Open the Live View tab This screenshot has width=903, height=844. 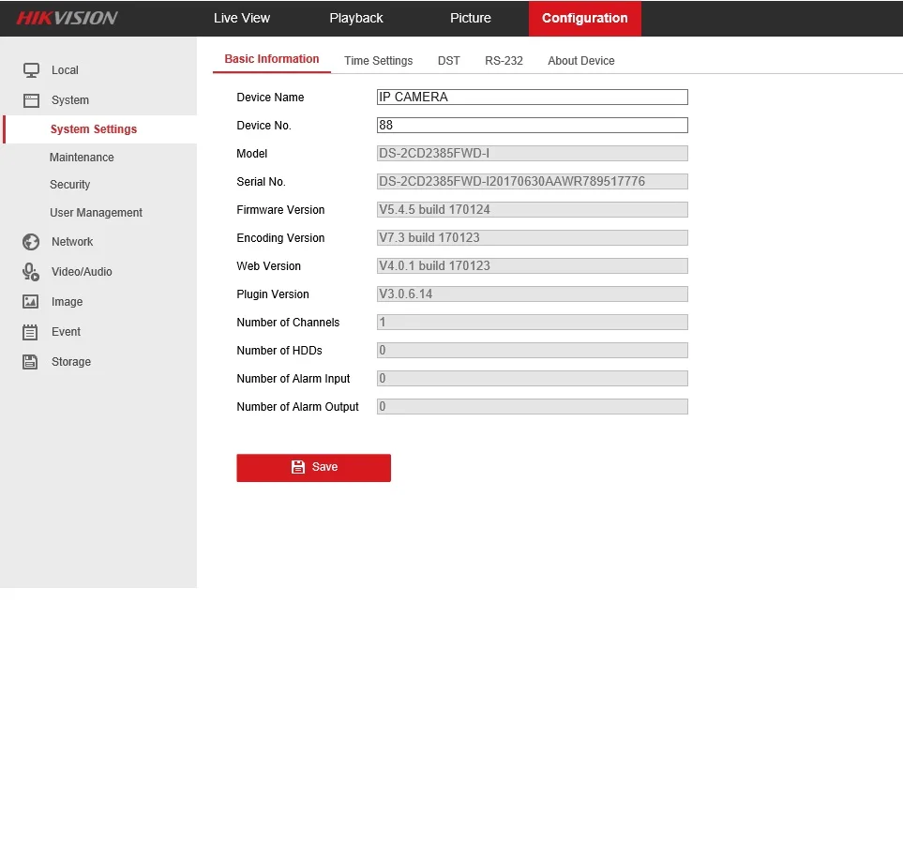(x=241, y=18)
